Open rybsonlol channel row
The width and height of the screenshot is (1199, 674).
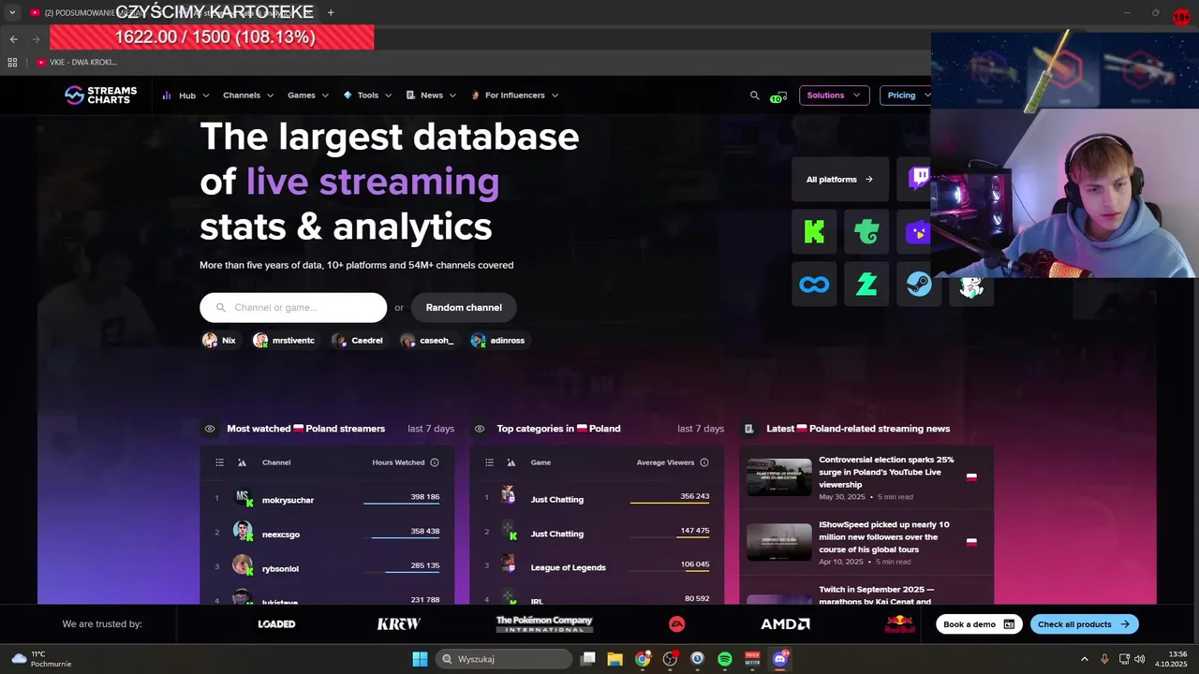(327, 568)
